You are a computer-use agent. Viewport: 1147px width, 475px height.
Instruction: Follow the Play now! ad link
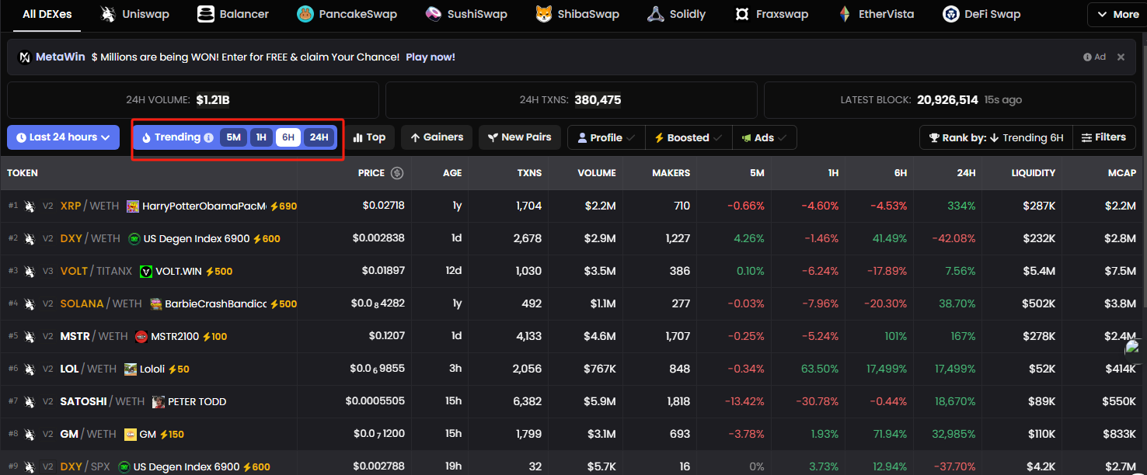[x=431, y=57]
